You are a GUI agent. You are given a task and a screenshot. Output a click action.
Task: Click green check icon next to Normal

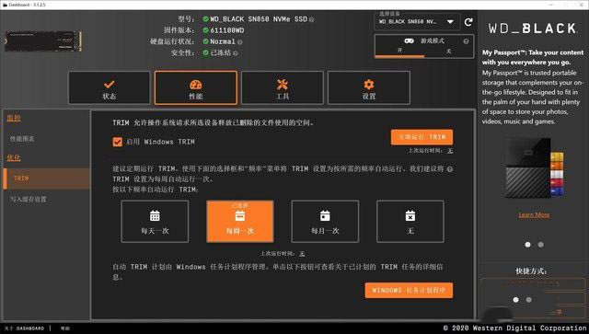[205, 41]
